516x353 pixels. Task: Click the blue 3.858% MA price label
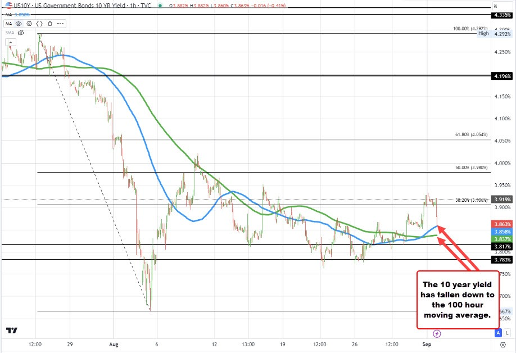click(x=502, y=232)
